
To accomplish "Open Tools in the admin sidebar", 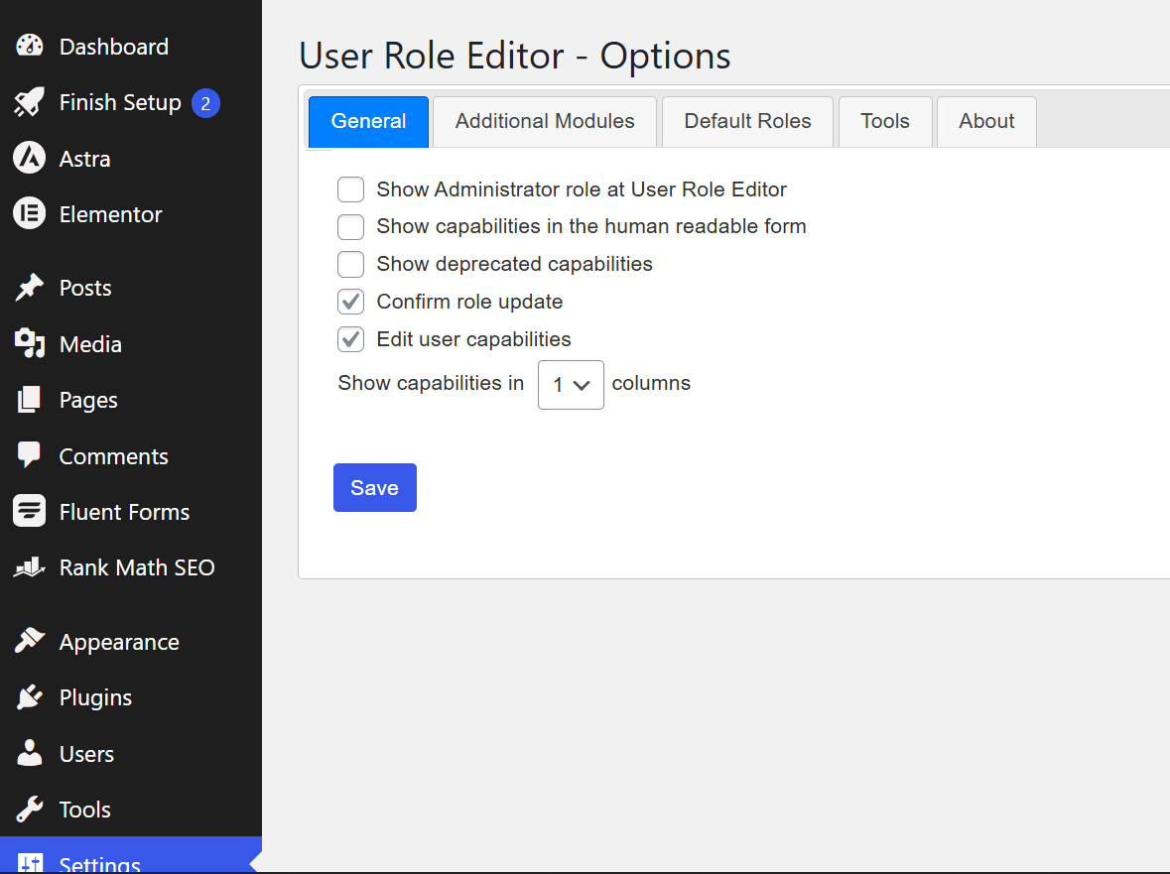I will 131,810.
